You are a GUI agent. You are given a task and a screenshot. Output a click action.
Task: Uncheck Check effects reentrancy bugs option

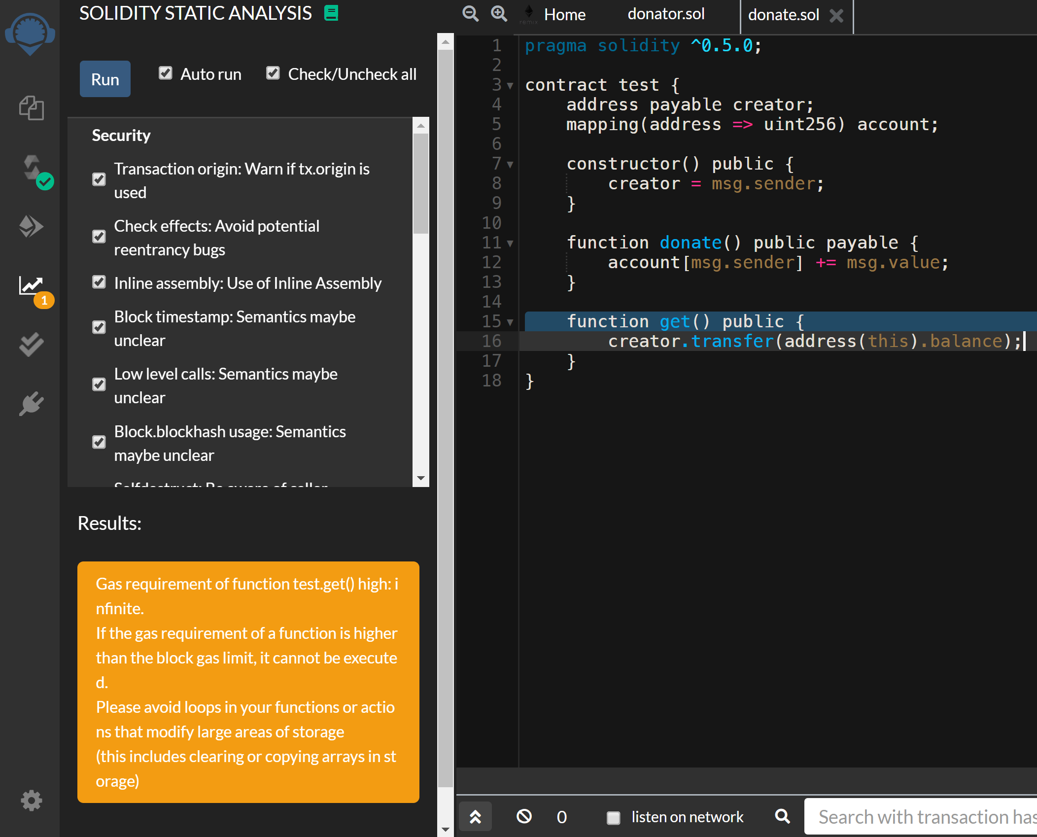pyautogui.click(x=99, y=237)
